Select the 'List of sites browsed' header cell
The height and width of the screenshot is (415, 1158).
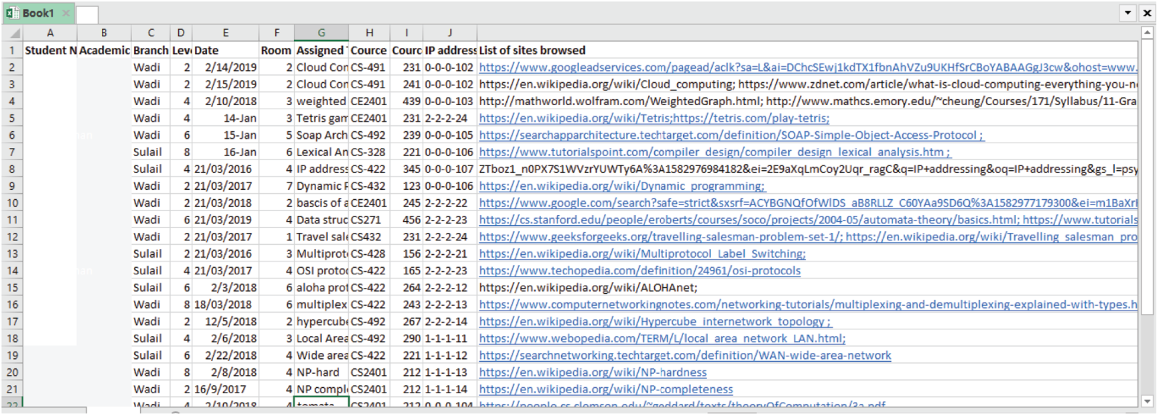pos(532,50)
